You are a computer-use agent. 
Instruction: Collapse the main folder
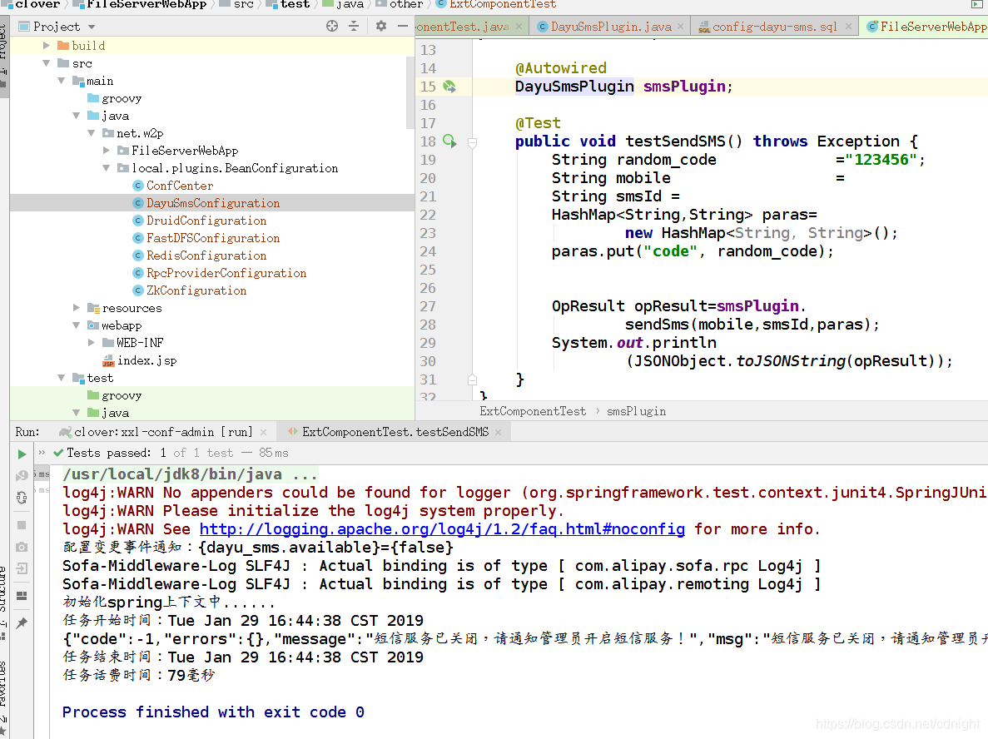click(61, 81)
